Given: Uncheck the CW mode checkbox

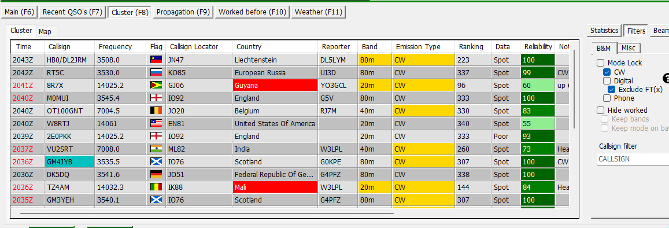Looking at the screenshot, I should (607, 72).
